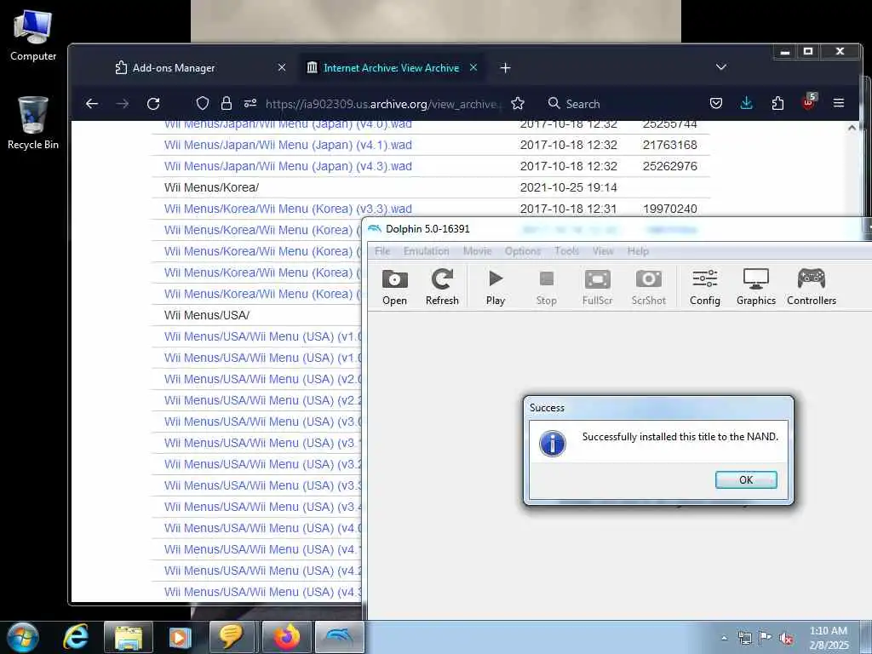Open Dolphin Graphics settings icon
The width and height of the screenshot is (872, 654).
(x=756, y=287)
